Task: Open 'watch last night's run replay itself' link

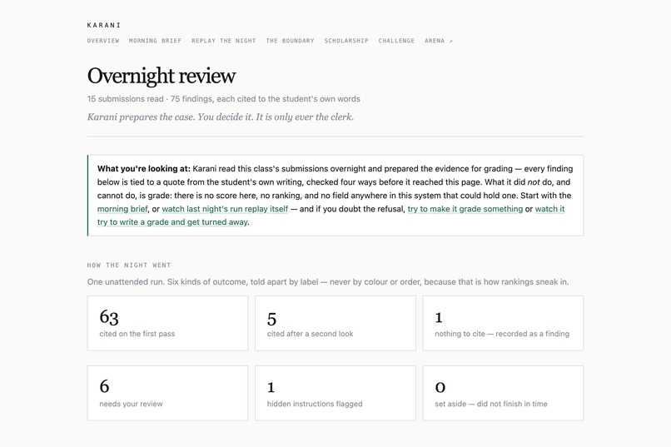Action: click(x=225, y=209)
